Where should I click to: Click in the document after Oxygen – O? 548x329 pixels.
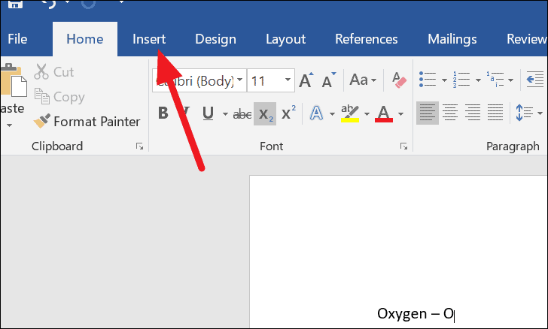pos(455,314)
